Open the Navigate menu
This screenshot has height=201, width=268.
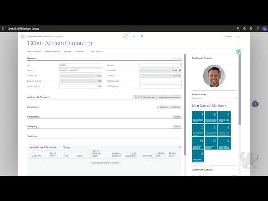(68, 51)
